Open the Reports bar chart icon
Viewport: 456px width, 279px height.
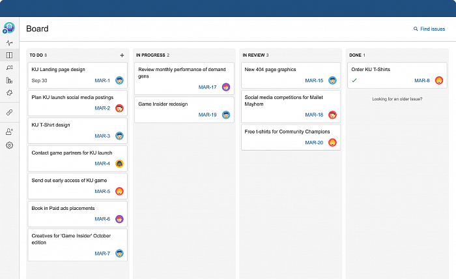(x=9, y=80)
